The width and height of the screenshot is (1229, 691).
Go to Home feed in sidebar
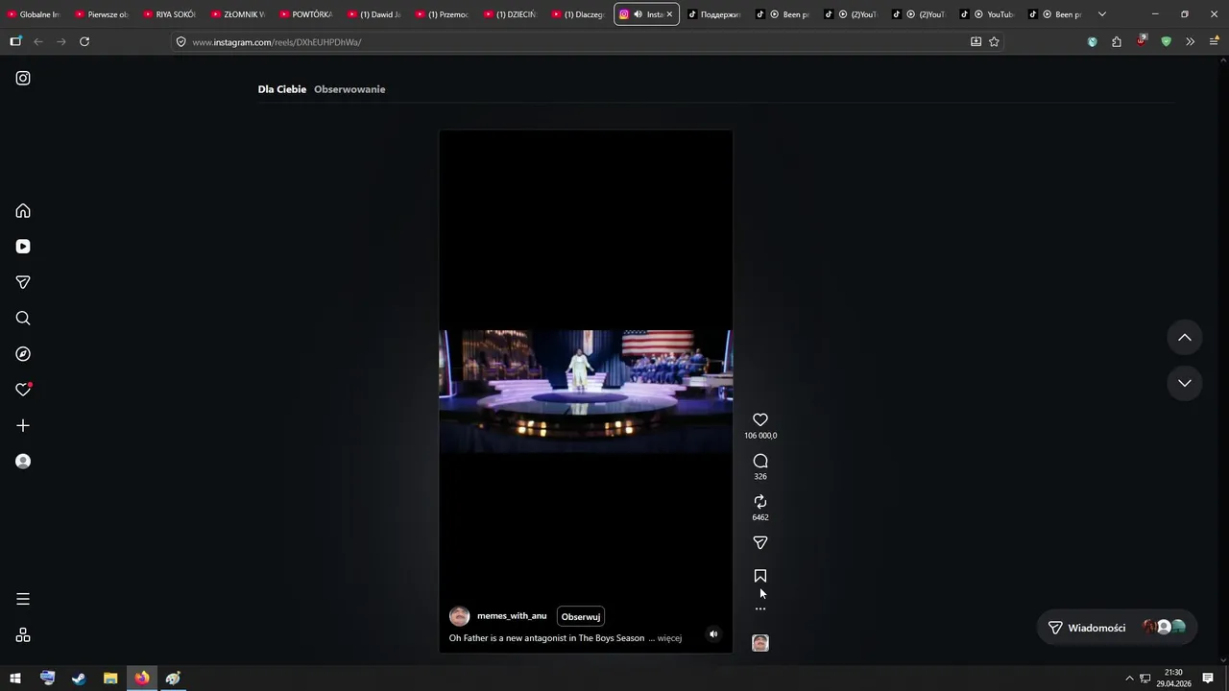(x=23, y=211)
